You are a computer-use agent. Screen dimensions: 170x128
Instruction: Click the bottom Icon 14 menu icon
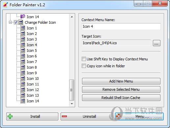pyautogui.click(x=23, y=101)
